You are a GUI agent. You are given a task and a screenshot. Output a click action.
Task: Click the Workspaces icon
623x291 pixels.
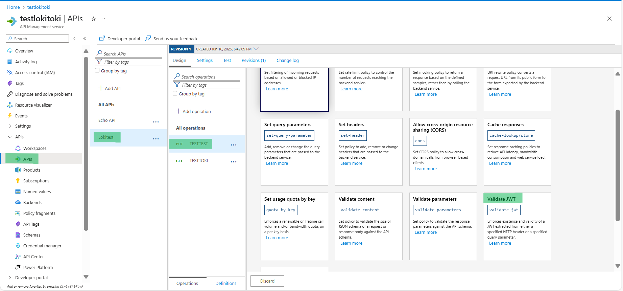coord(18,149)
